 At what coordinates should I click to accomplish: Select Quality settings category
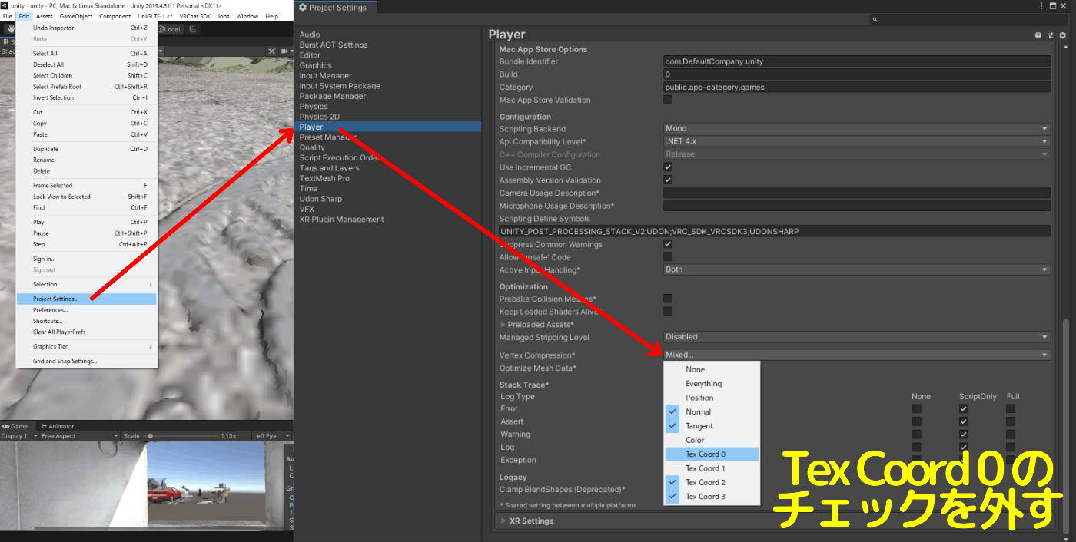coord(312,147)
